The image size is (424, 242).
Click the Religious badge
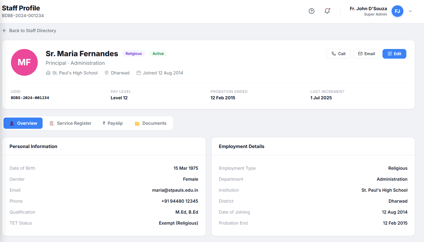click(134, 54)
